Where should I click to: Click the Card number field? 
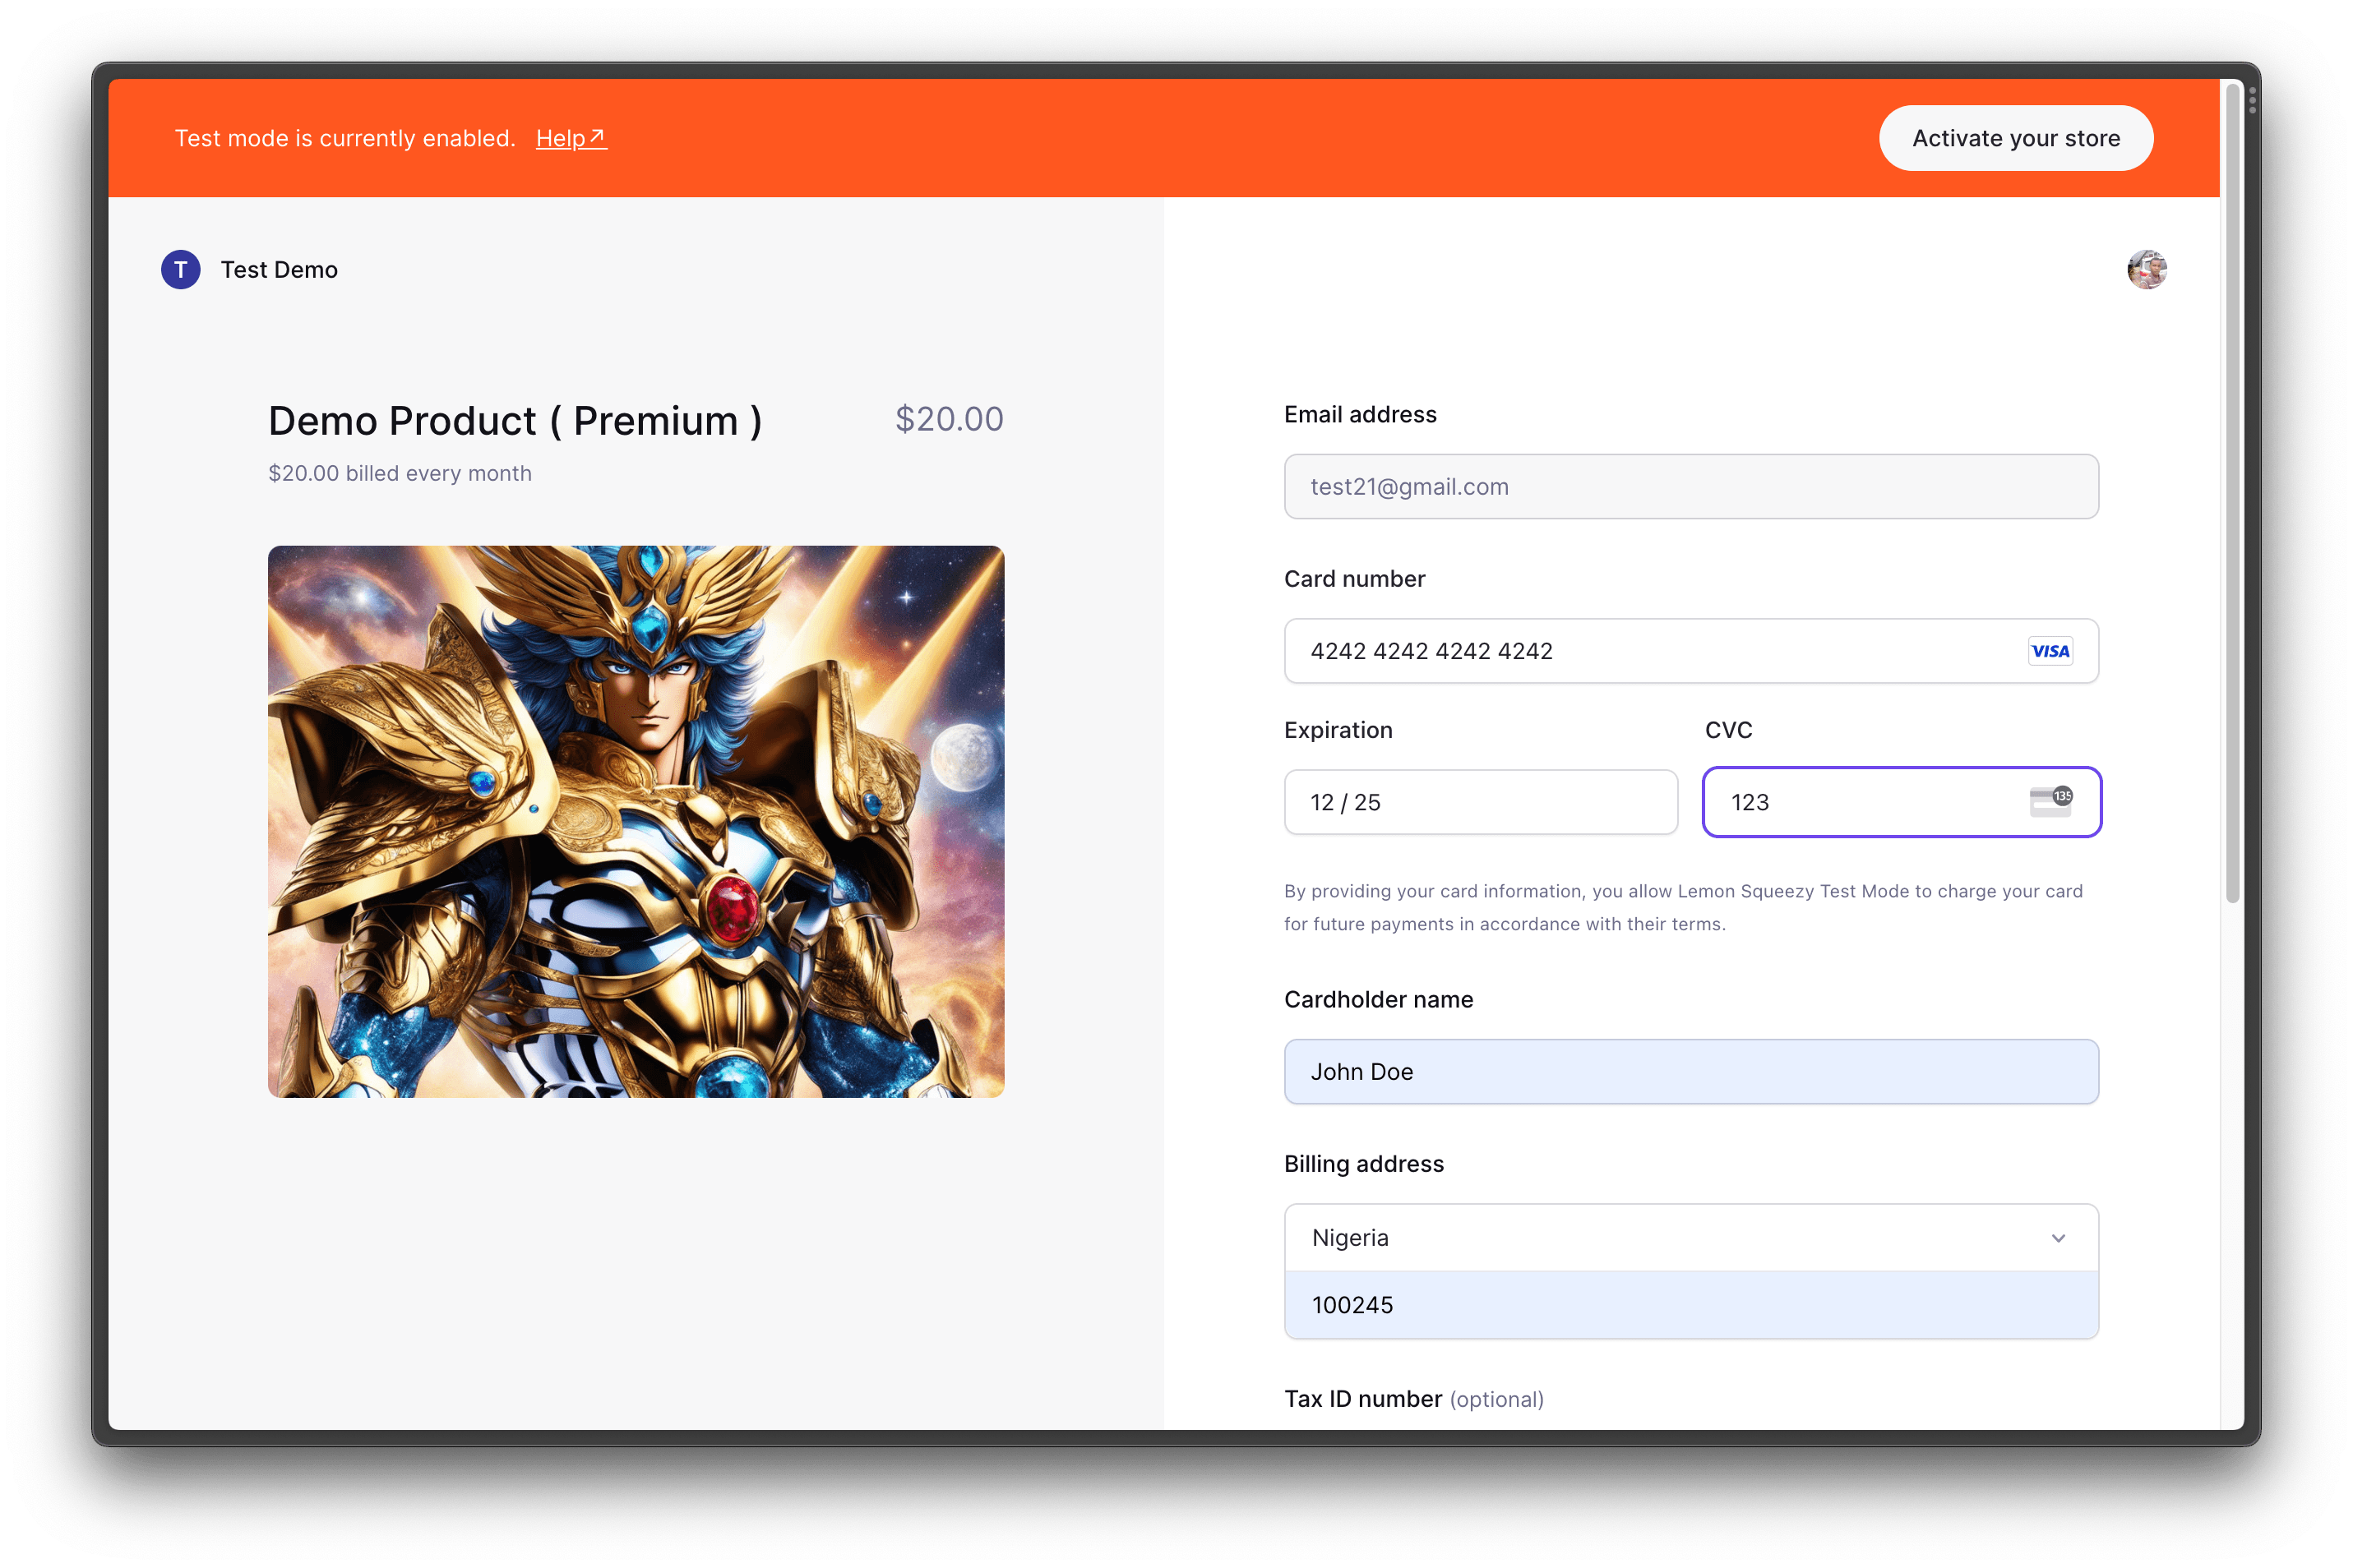pyautogui.click(x=1690, y=651)
